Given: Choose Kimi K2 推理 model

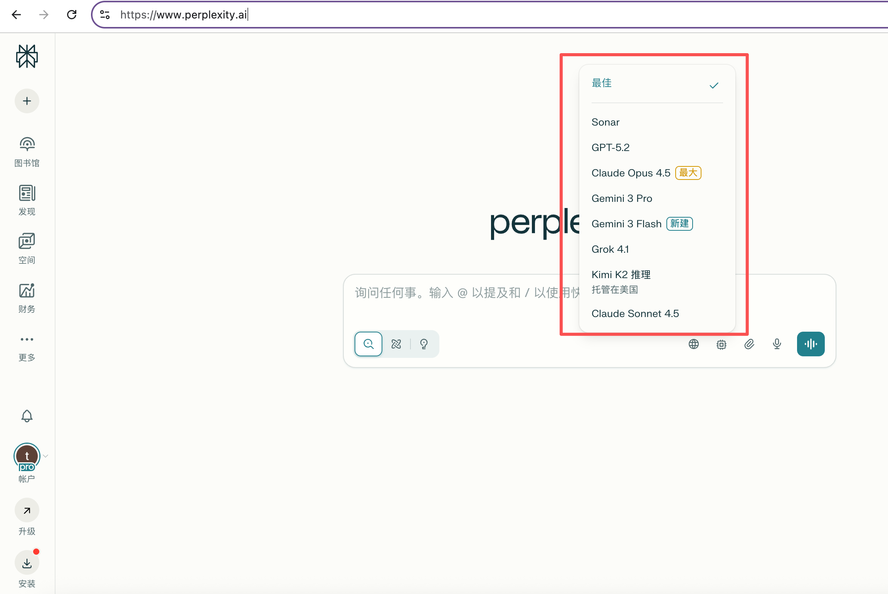Looking at the screenshot, I should click(657, 282).
